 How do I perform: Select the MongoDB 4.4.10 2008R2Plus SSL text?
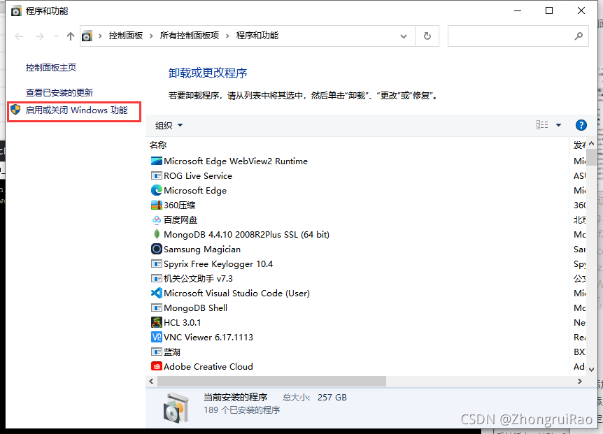click(246, 234)
